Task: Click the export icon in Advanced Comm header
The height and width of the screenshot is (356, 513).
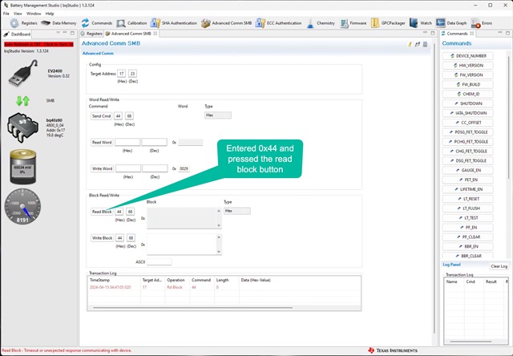Action: click(x=418, y=44)
